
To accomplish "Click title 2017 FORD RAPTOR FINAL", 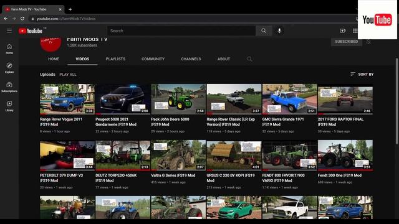I will tap(340, 122).
